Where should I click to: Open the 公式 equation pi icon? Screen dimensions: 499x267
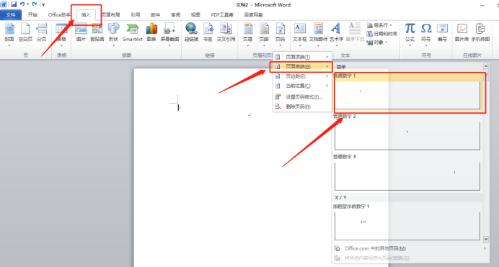(x=410, y=32)
